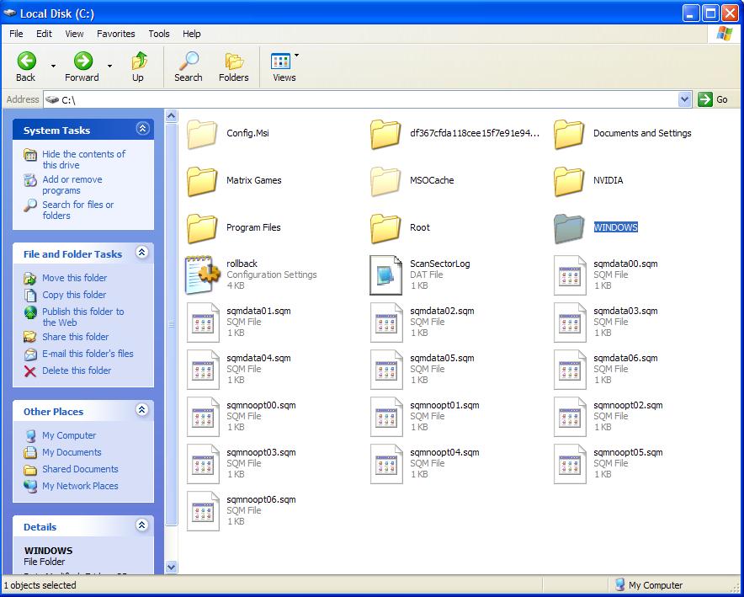Click E-mail this folder's files link

click(88, 354)
